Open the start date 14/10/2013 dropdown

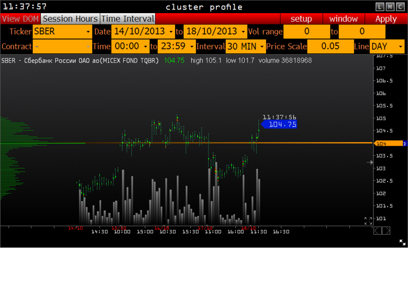click(x=143, y=32)
